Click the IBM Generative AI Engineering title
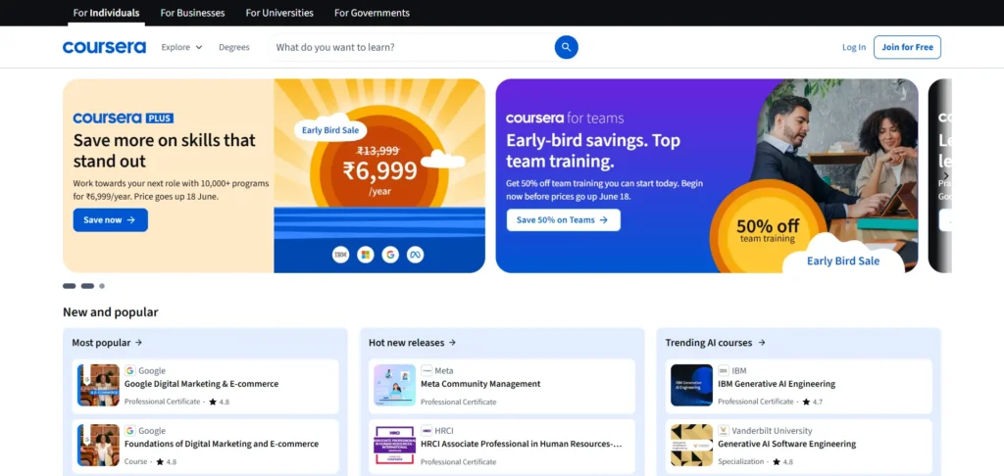 tap(777, 384)
